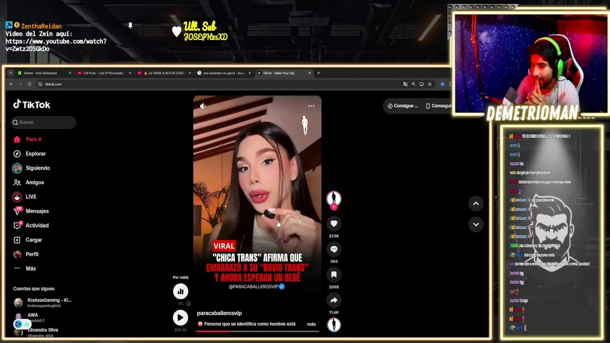
Task: Click the TikTok logo
Action: pos(31,104)
